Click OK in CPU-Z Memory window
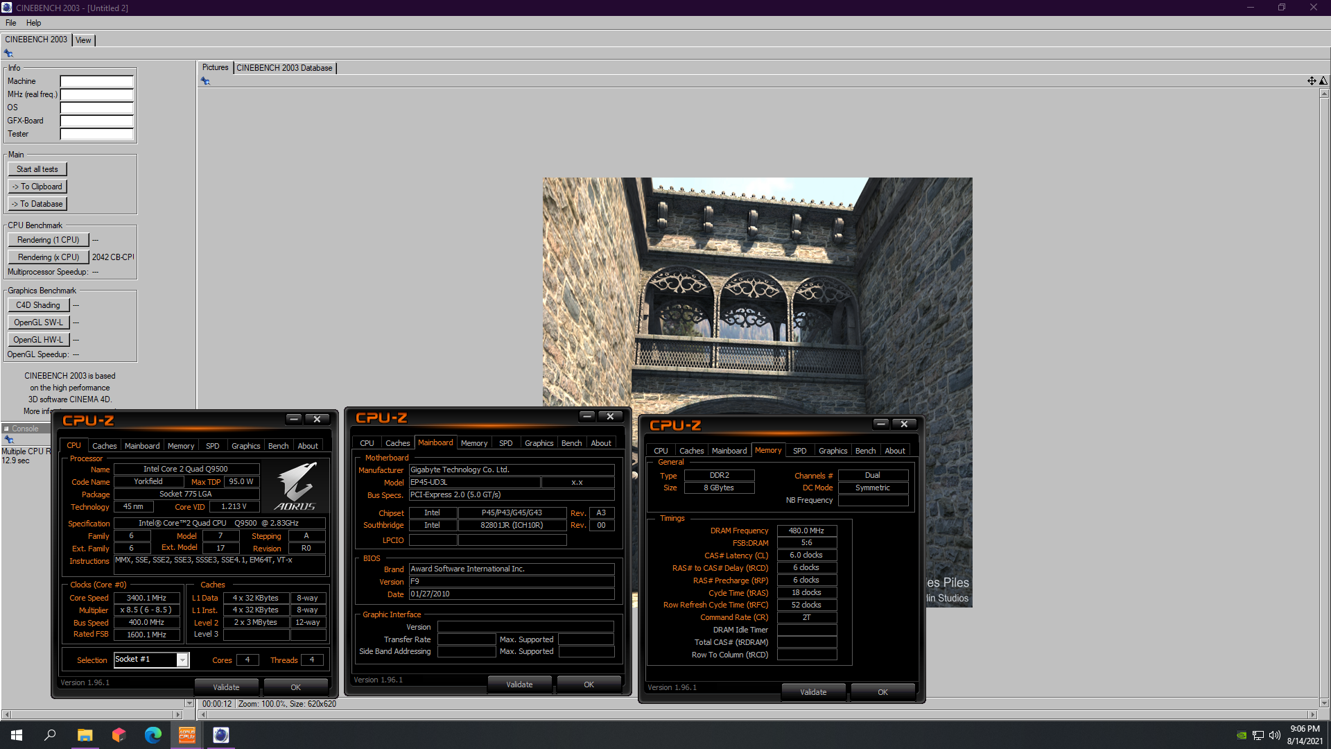The image size is (1331, 749). [882, 692]
